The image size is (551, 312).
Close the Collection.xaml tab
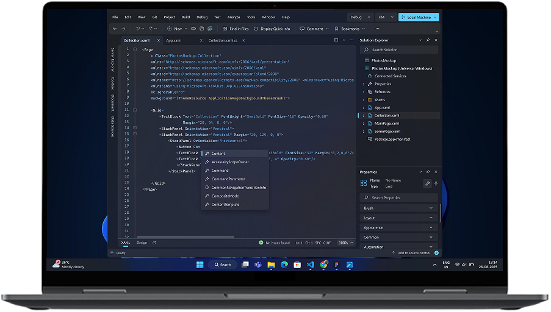tap(159, 40)
